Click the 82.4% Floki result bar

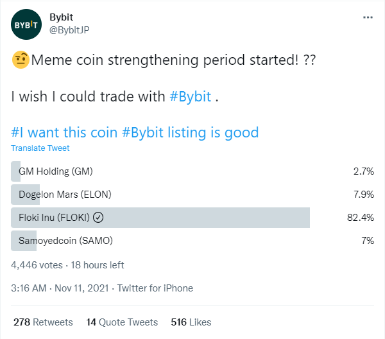pos(160,218)
